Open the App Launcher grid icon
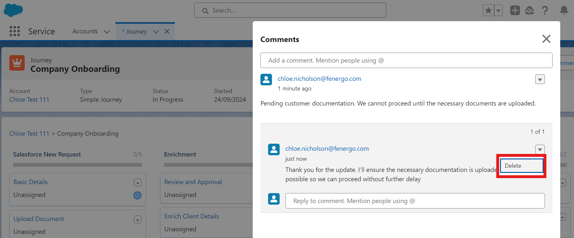This screenshot has height=238, width=574. click(15, 31)
